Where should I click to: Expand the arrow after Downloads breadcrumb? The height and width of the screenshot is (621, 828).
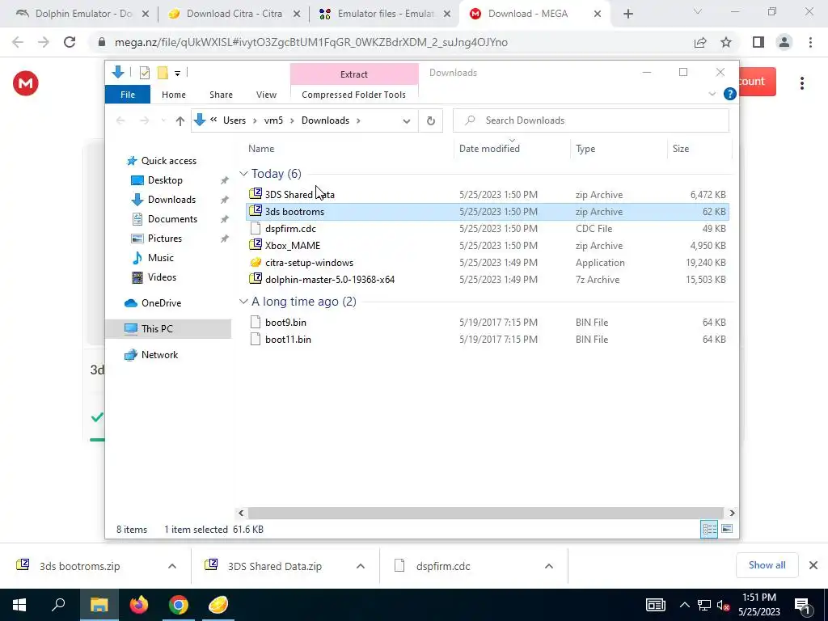click(358, 121)
